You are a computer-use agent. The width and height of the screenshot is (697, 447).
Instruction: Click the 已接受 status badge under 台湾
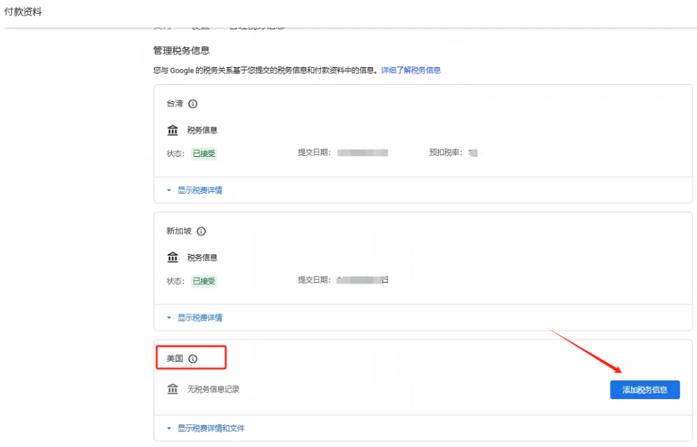[204, 154]
